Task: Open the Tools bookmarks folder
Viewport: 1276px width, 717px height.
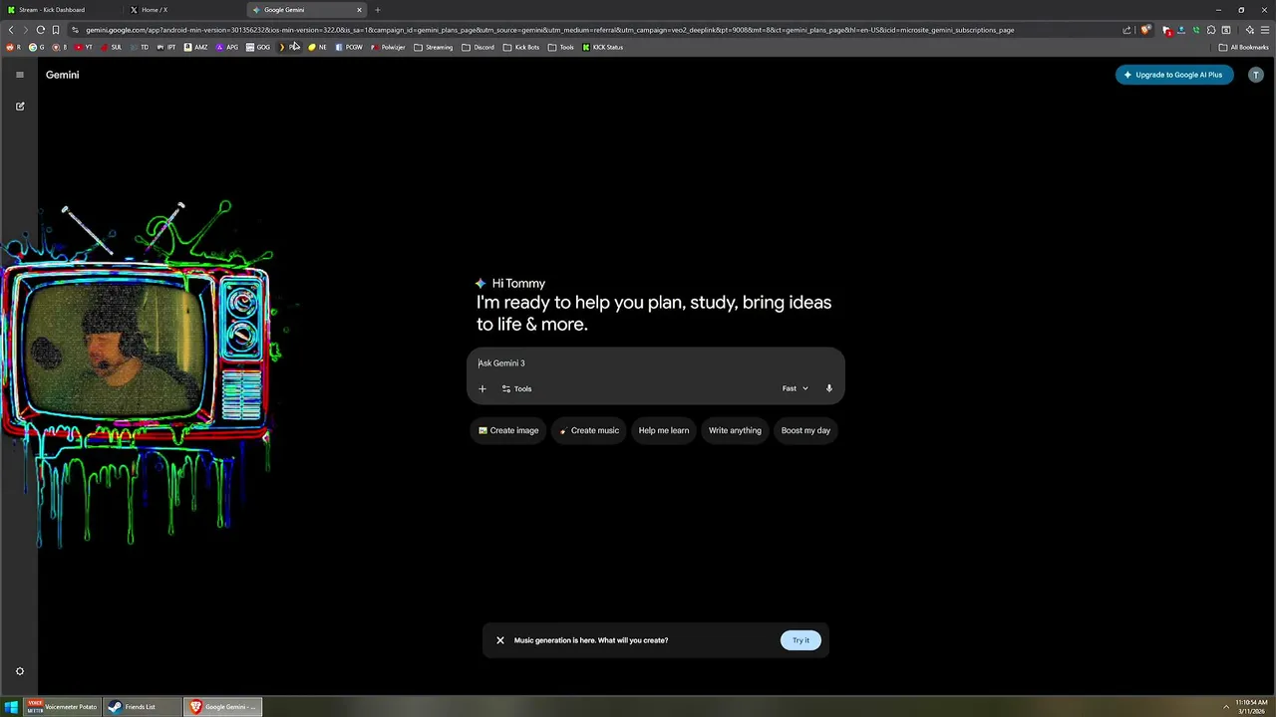Action: 561,47
